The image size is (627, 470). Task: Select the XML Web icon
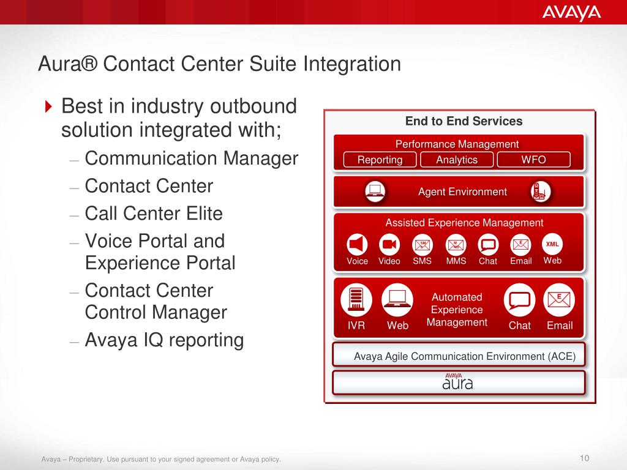point(552,244)
